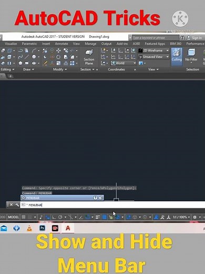Click the Section Plane tool
This screenshot has height=274, width=205.
pos(89,57)
